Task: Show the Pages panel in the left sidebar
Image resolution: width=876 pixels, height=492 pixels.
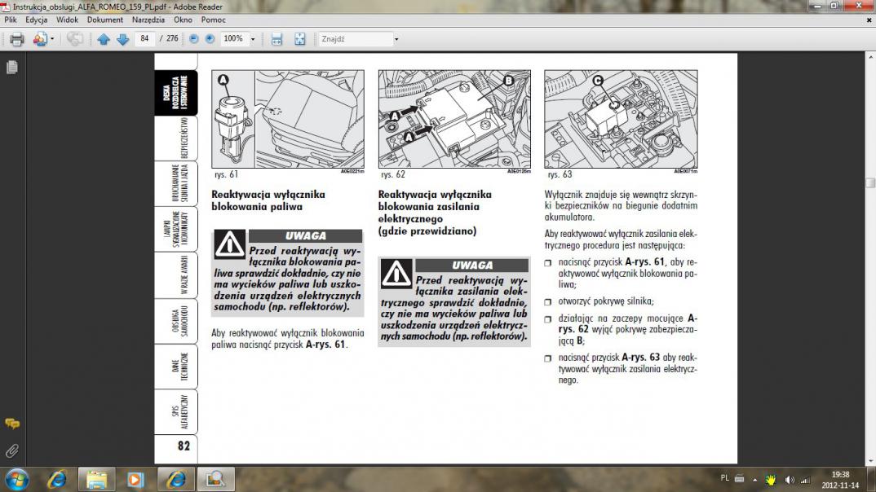Action: click(11, 67)
